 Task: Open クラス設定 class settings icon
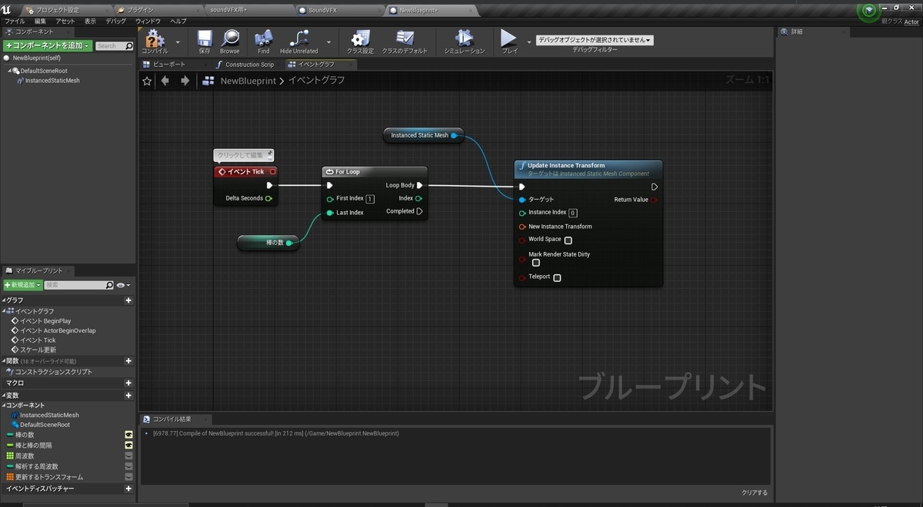(360, 38)
